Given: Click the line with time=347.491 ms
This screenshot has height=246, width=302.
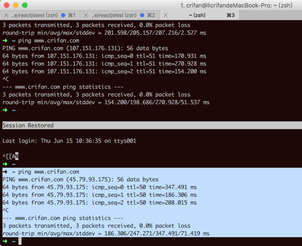Looking at the screenshot, I should (99, 187).
